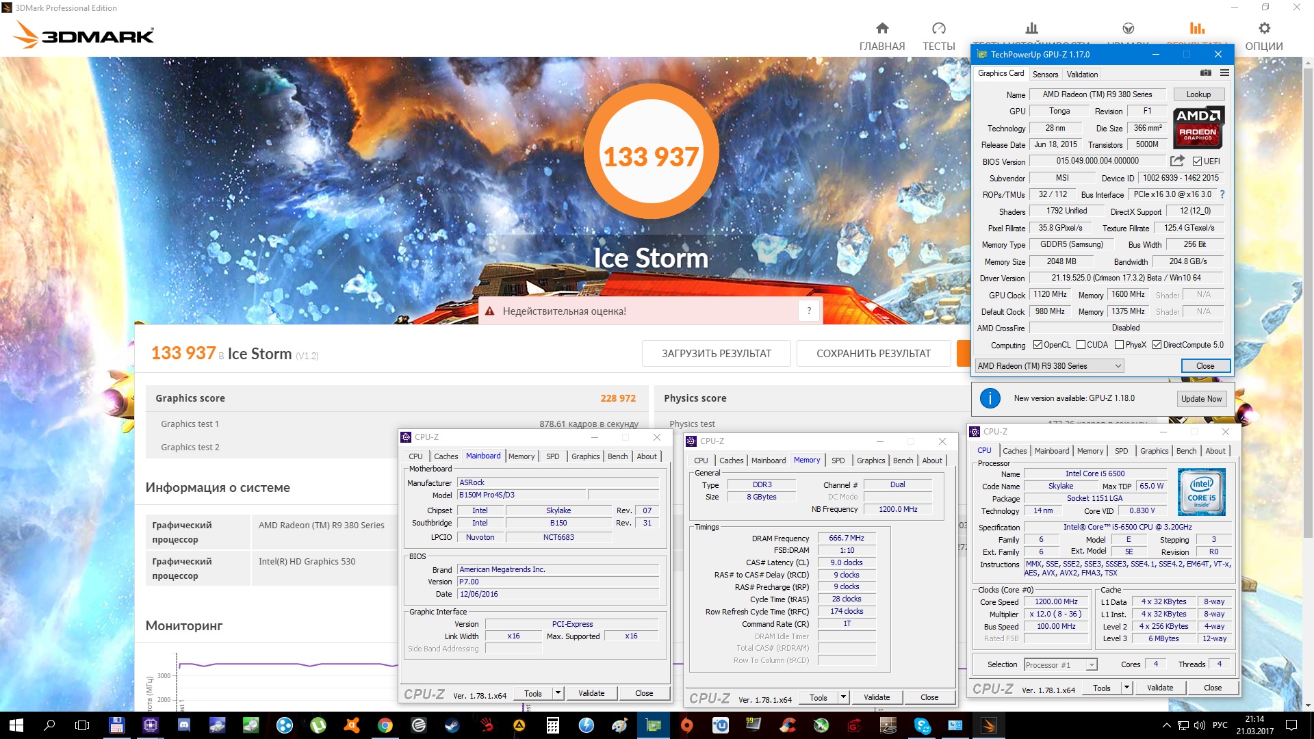Click the ЗАГРУЗИТЬ РЕЗУЛЬТАТ button
This screenshot has width=1314, height=739.
pyautogui.click(x=716, y=354)
